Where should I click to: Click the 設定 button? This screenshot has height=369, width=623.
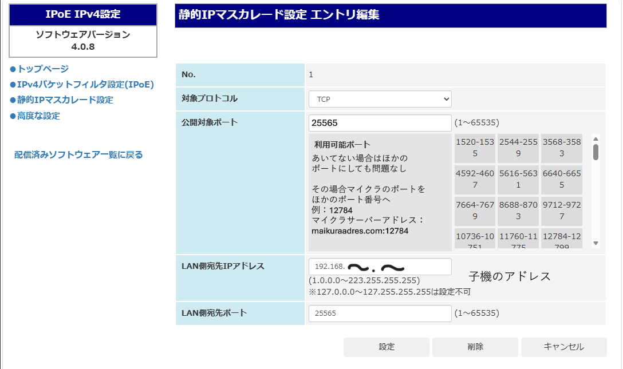click(x=386, y=347)
